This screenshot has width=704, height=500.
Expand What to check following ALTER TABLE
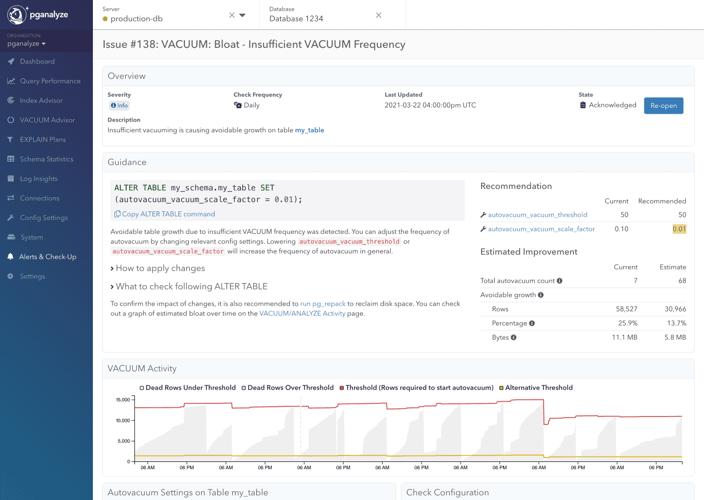tap(189, 287)
